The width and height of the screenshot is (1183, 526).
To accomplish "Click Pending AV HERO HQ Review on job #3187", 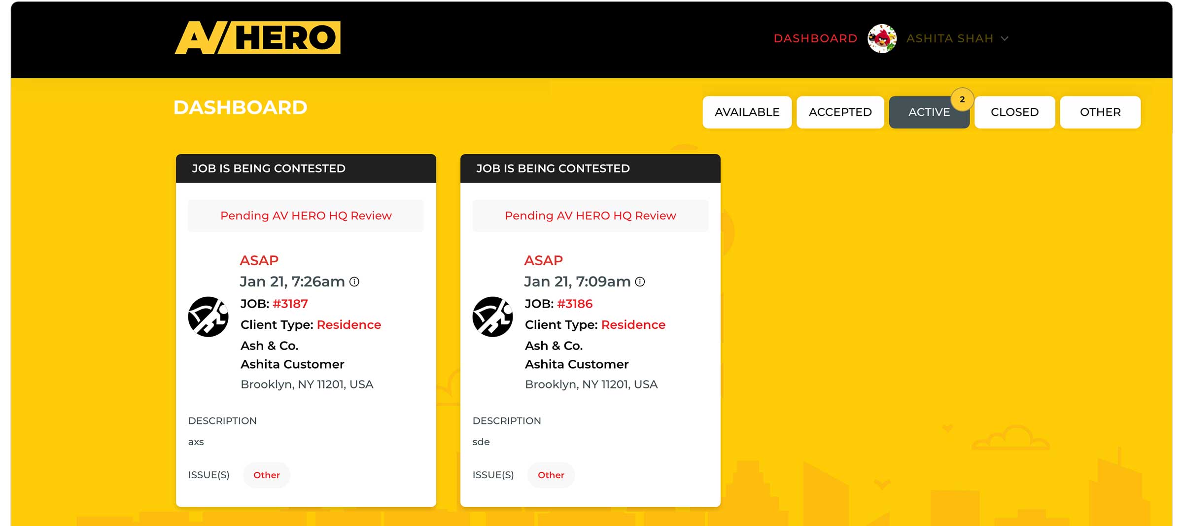I will [306, 216].
